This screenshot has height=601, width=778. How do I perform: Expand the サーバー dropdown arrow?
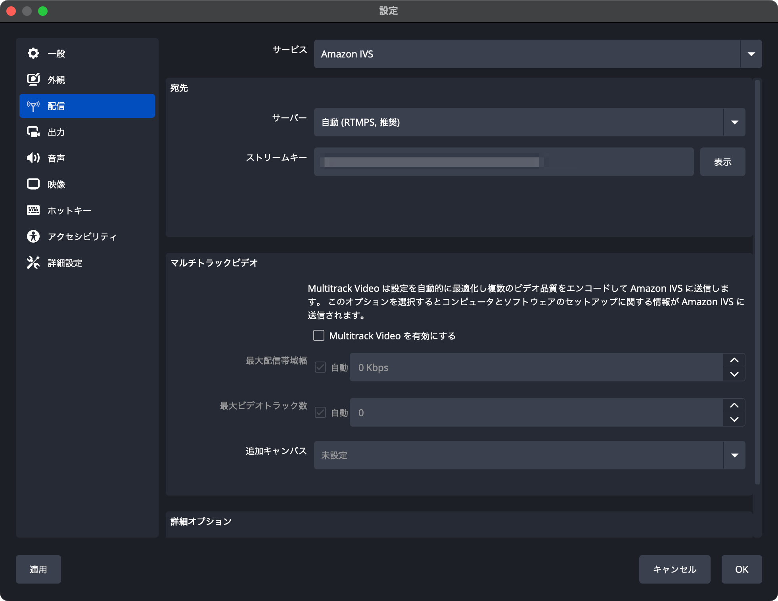pyautogui.click(x=734, y=122)
